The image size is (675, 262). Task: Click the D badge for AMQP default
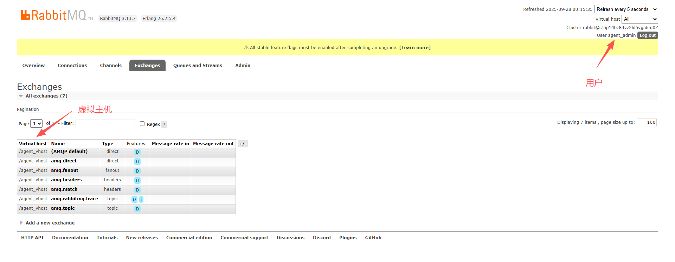coord(137,152)
